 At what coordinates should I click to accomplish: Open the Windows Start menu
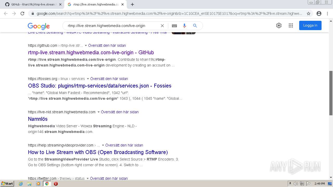click(7, 184)
